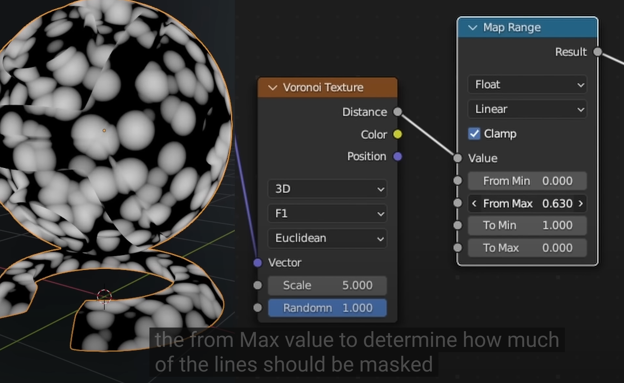Collapse the Voronoi Texture node
624x383 pixels.
point(273,88)
